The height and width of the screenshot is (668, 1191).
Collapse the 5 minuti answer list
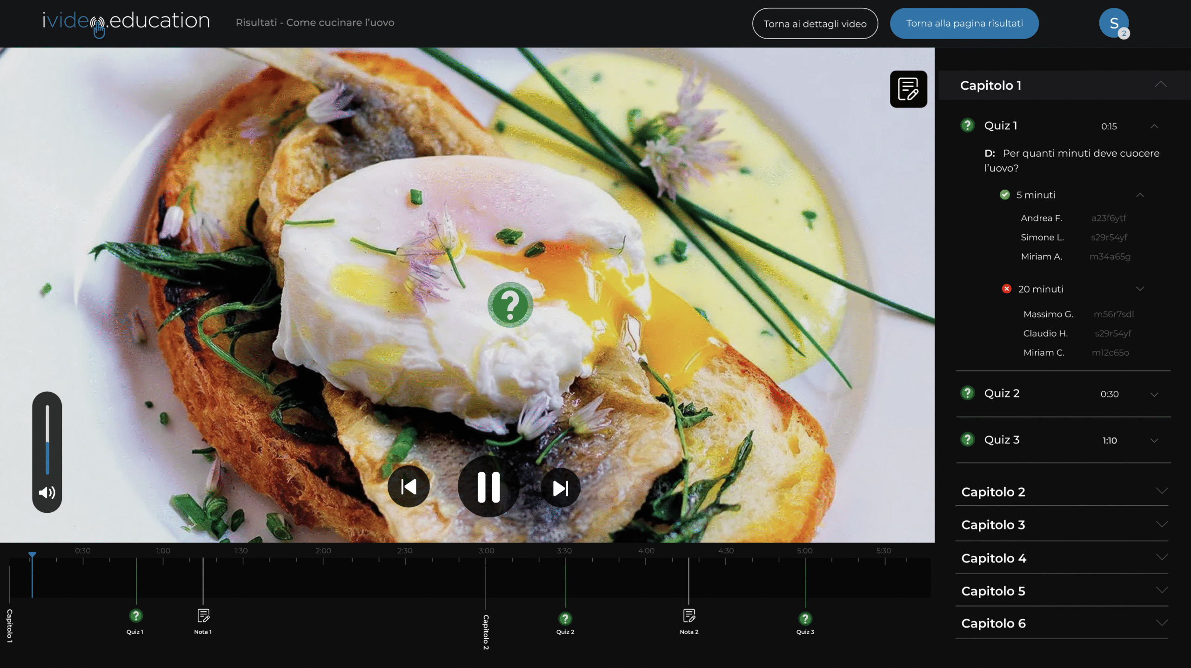point(1140,195)
